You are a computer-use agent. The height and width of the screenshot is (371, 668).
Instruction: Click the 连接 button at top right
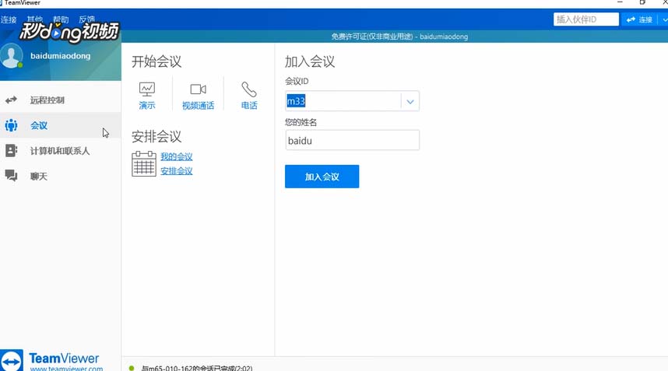[639, 19]
